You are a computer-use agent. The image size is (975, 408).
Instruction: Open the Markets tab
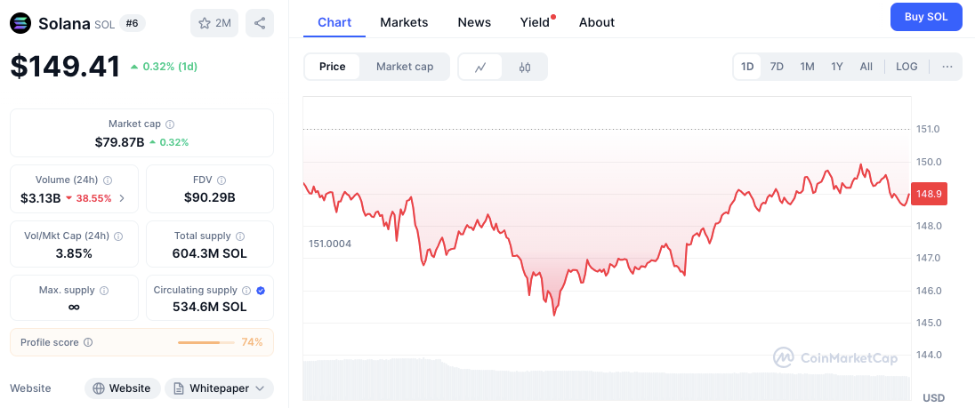pos(404,22)
